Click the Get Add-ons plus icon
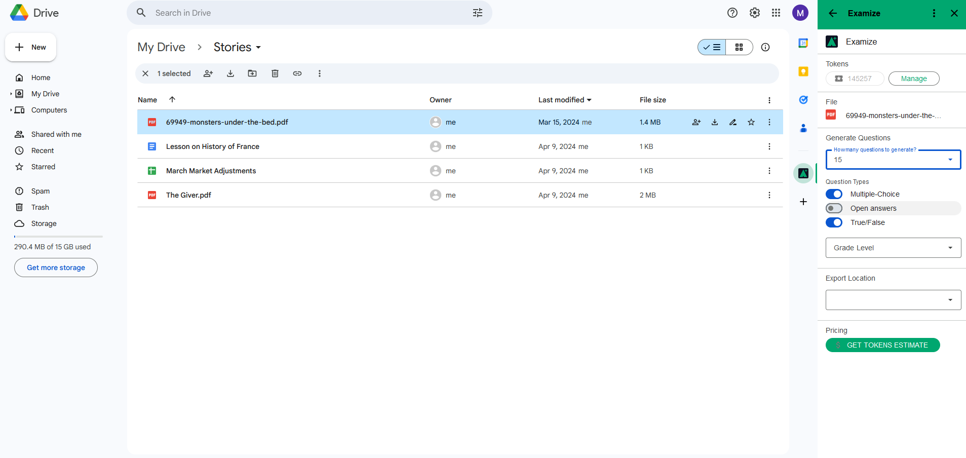 pyautogui.click(x=803, y=202)
